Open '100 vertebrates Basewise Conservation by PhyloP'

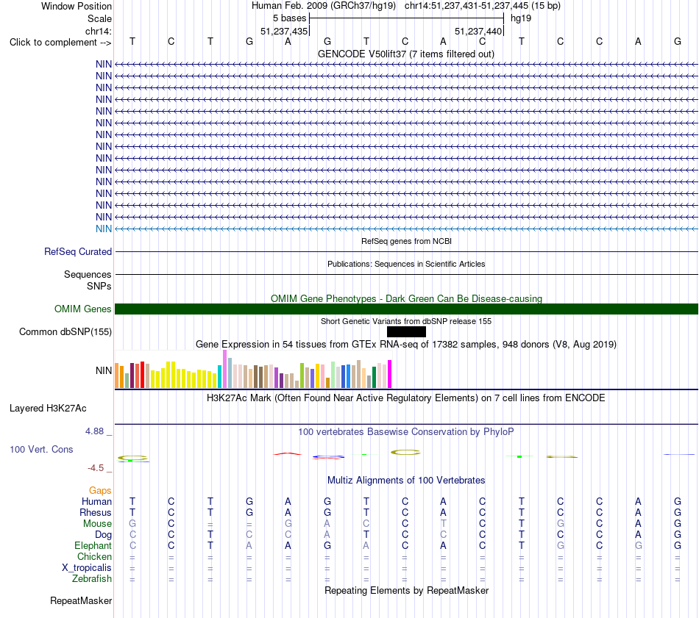405,431
